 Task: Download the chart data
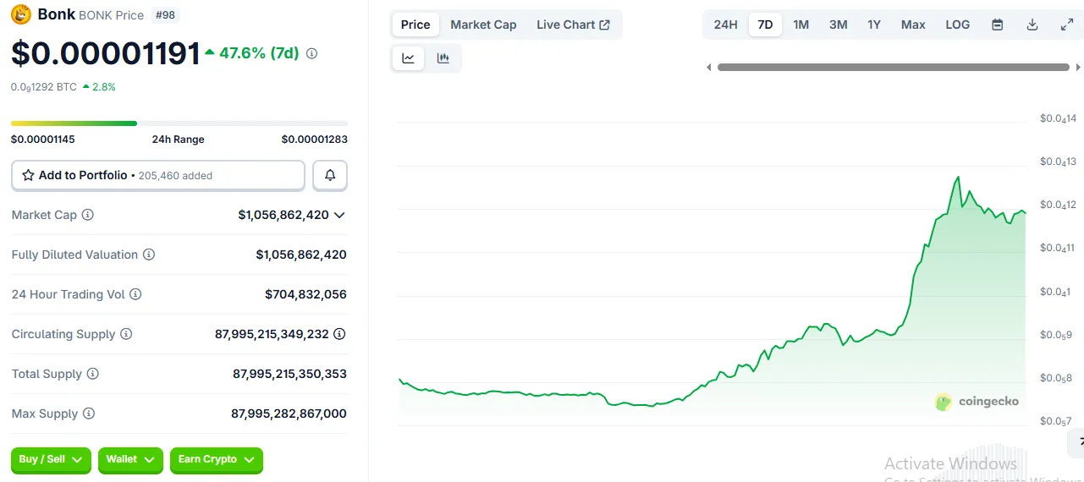1032,25
